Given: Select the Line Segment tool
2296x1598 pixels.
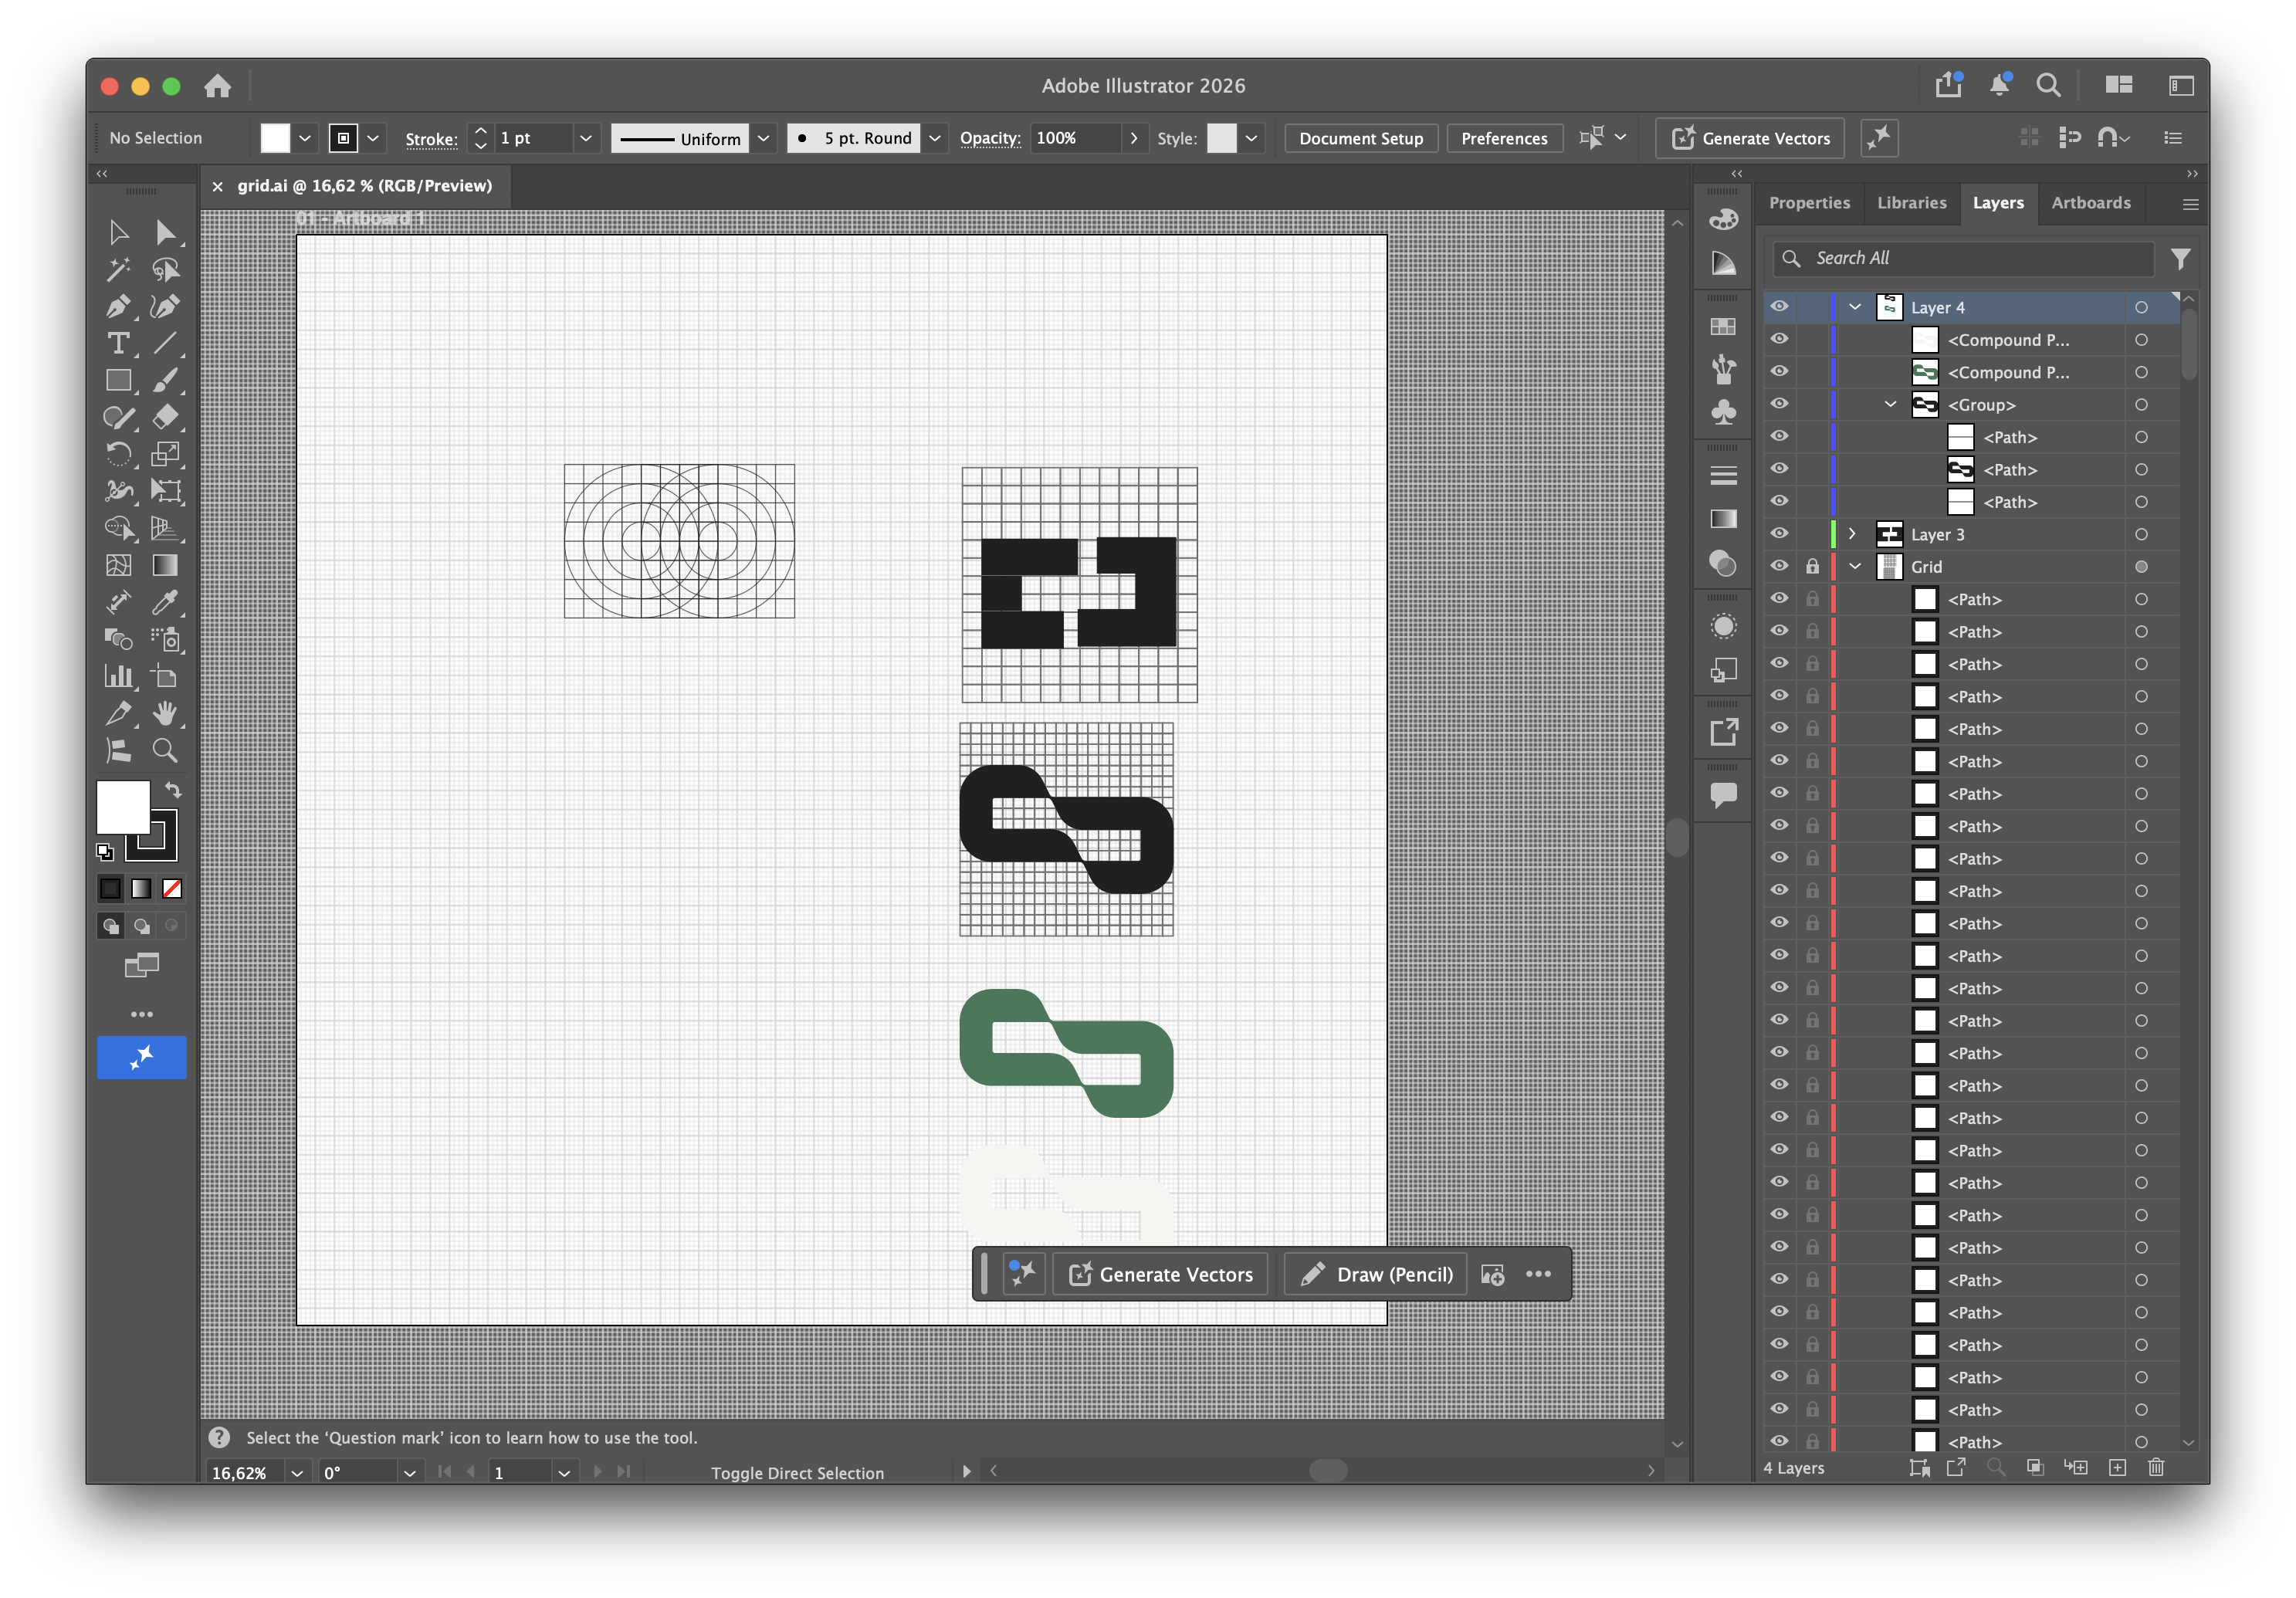Looking at the screenshot, I should (x=165, y=344).
